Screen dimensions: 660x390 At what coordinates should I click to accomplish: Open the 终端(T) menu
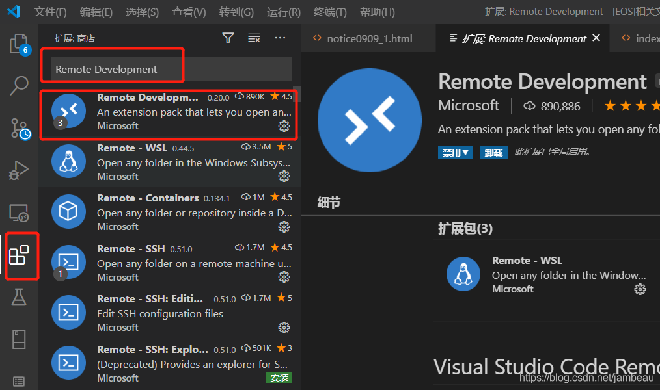pyautogui.click(x=331, y=12)
